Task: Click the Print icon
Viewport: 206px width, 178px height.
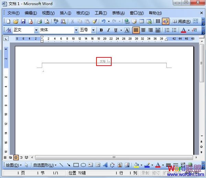Action: click(39, 21)
